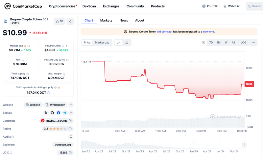Click the CoinMarketCap logo
The image size is (263, 158).
(23, 6)
